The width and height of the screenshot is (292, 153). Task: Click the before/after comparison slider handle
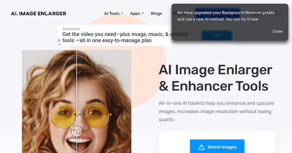(x=77, y=131)
